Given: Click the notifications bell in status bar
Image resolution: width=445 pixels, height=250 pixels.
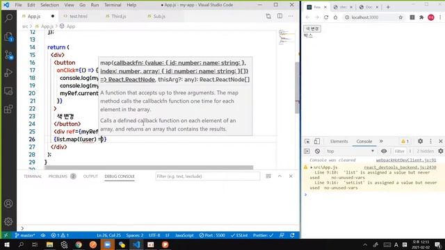Looking at the screenshot, I should (292, 235).
